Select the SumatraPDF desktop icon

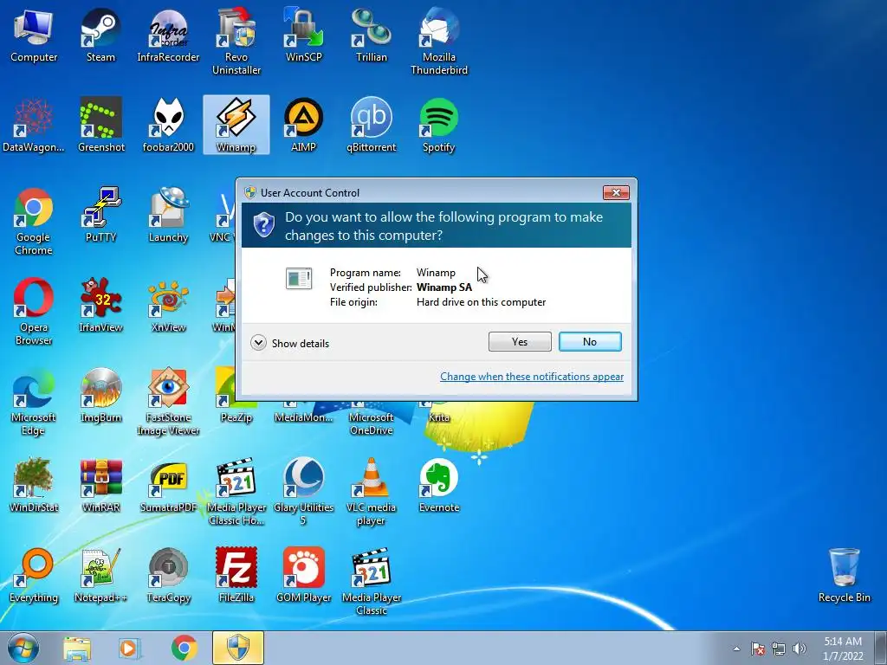(168, 485)
